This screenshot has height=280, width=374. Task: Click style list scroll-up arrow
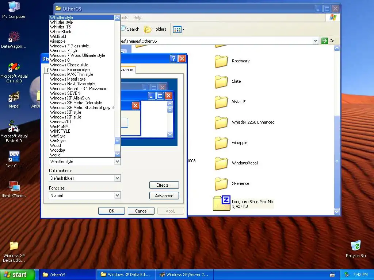tap(117, 18)
